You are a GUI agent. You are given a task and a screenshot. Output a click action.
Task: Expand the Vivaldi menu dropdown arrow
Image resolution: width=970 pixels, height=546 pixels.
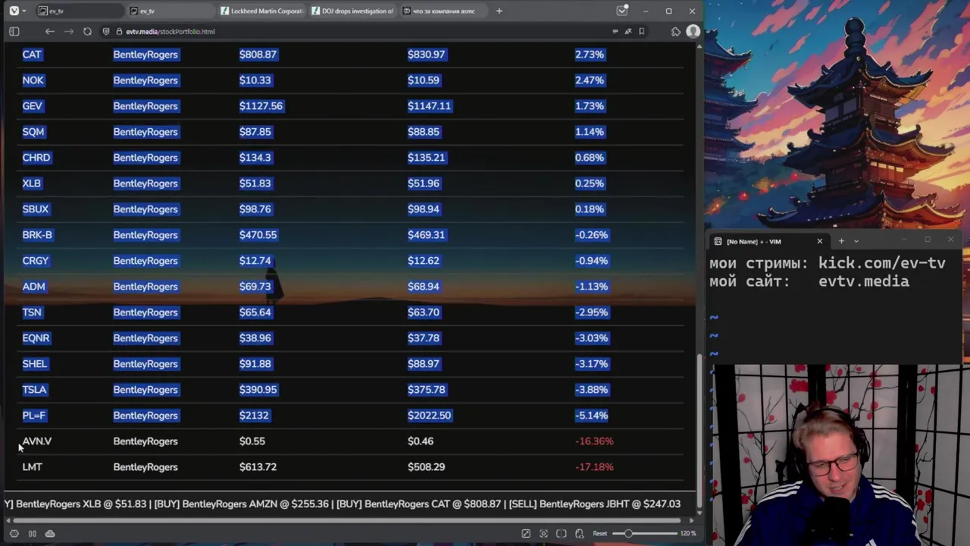coord(24,11)
